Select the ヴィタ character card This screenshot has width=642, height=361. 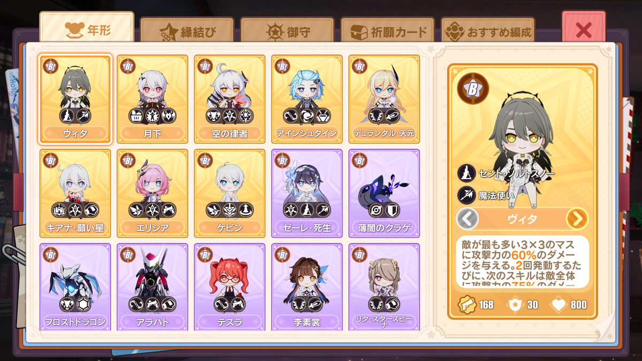pos(75,99)
